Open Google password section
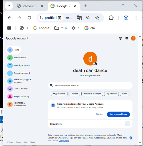The width and height of the screenshot is (143, 146). 18,73
